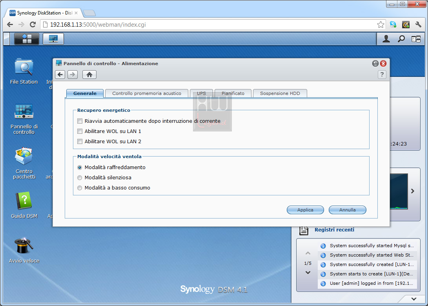Select log 'System starts to create [LUN-1]'
Image resolution: width=428 pixels, height=306 pixels.
368,274
